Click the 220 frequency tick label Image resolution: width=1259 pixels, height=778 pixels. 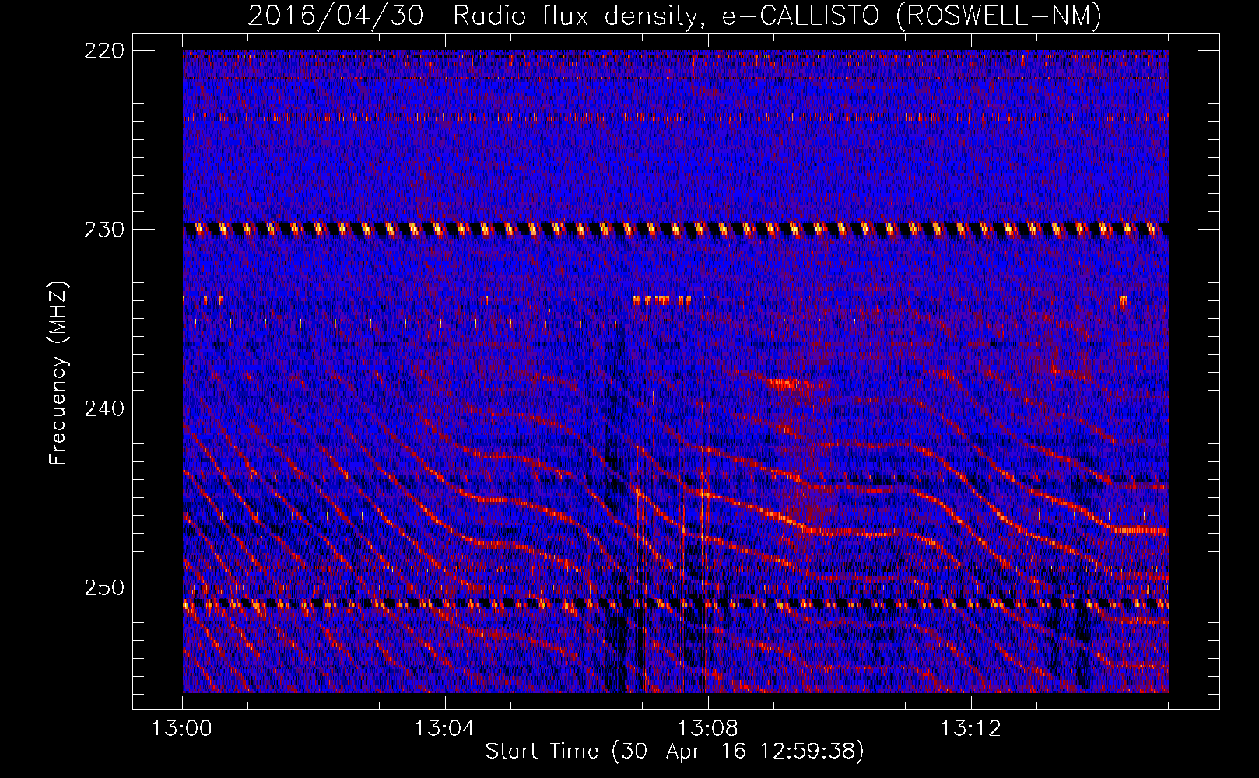[x=103, y=51]
